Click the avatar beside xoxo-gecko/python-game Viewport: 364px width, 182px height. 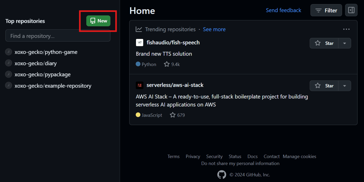[9, 52]
